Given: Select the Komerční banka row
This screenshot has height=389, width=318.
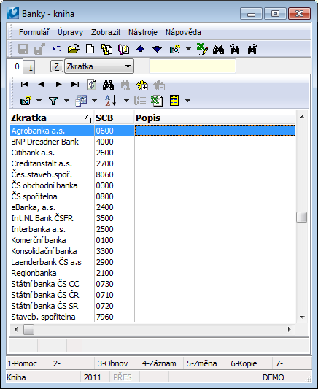Looking at the screenshot, I should 152,240.
